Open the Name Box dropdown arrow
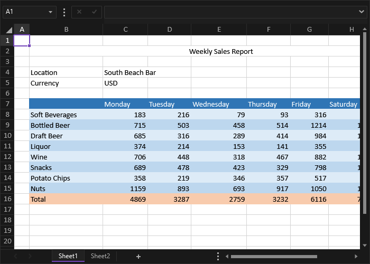Image resolution: width=370 pixels, height=264 pixels. [50, 12]
